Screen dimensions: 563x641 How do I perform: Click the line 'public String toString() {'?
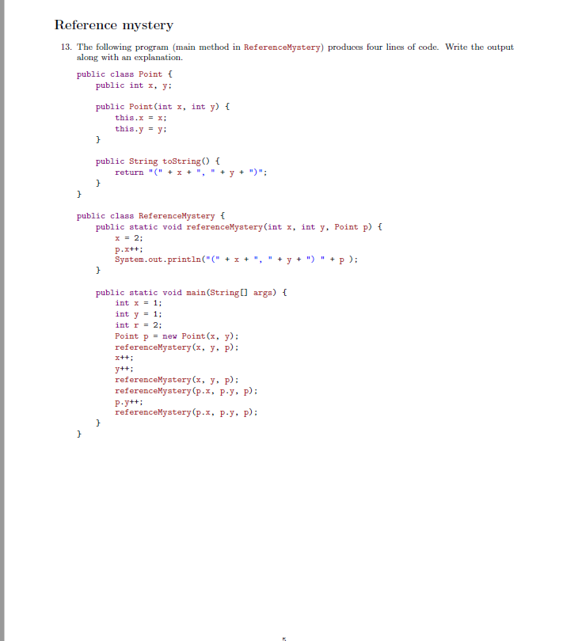158,161
